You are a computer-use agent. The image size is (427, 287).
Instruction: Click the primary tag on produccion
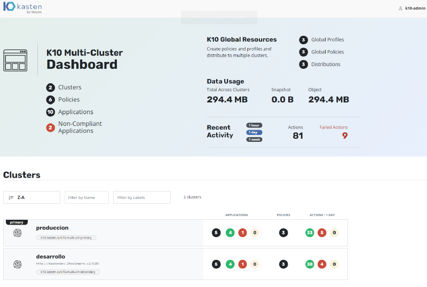[x=17, y=222]
